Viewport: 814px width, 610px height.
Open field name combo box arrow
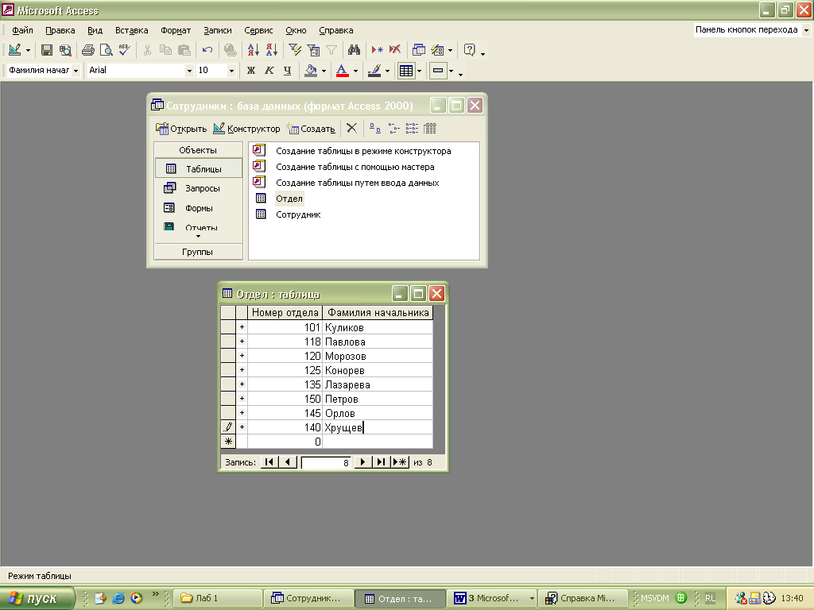coord(76,71)
